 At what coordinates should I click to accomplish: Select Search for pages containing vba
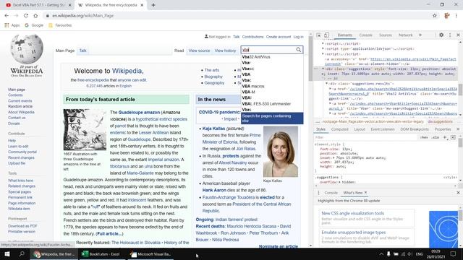point(272,118)
